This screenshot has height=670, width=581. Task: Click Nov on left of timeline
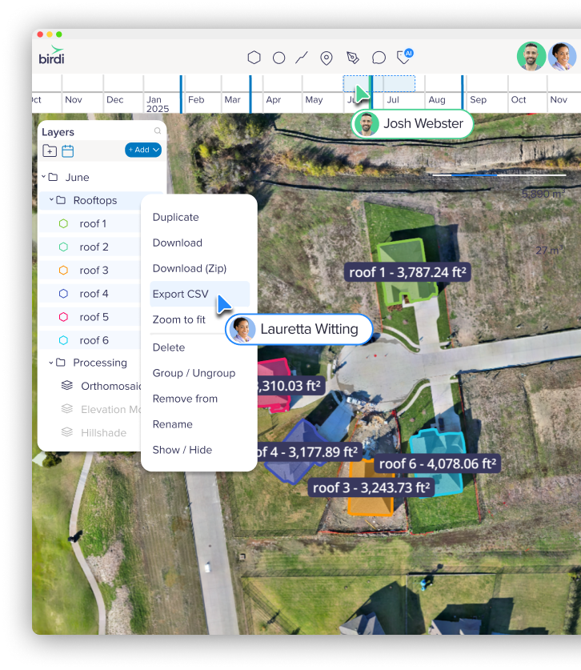(x=74, y=99)
